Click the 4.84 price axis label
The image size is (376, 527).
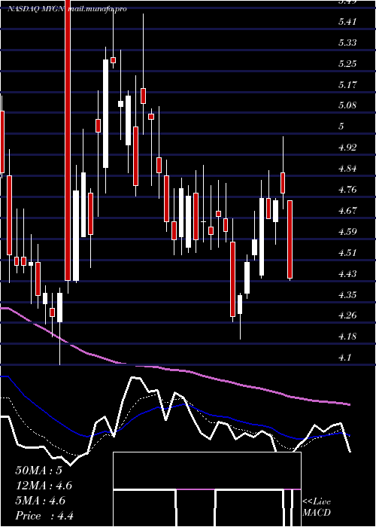pos(347,169)
